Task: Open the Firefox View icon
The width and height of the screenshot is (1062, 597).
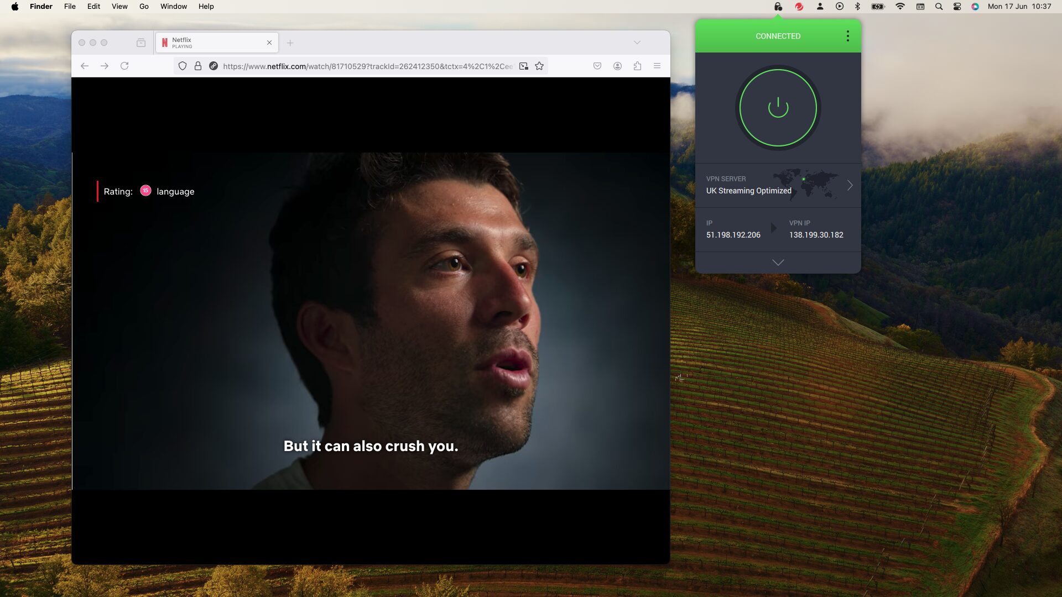Action: [141, 43]
